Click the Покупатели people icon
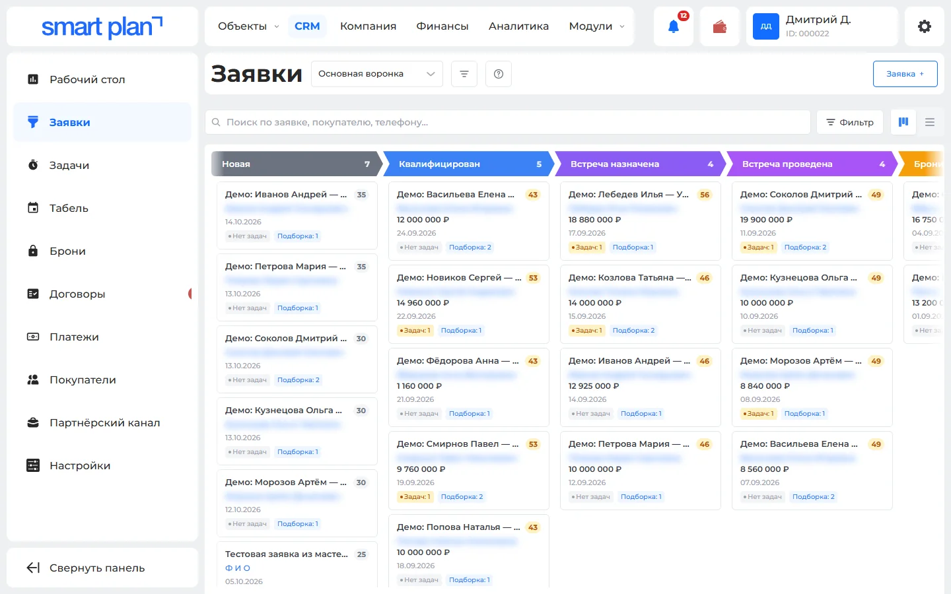This screenshot has width=951, height=594. 33,379
